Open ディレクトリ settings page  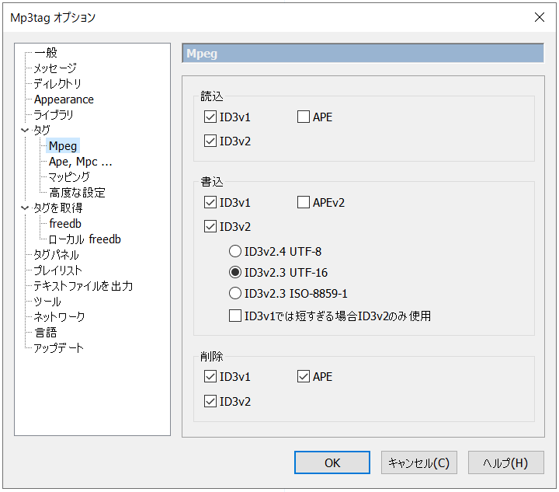tap(57, 84)
